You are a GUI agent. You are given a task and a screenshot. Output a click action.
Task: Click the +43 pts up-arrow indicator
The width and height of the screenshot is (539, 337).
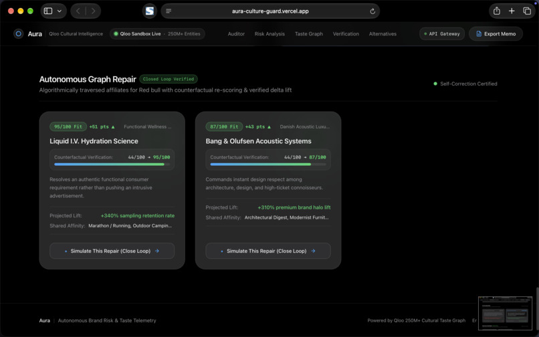(258, 126)
